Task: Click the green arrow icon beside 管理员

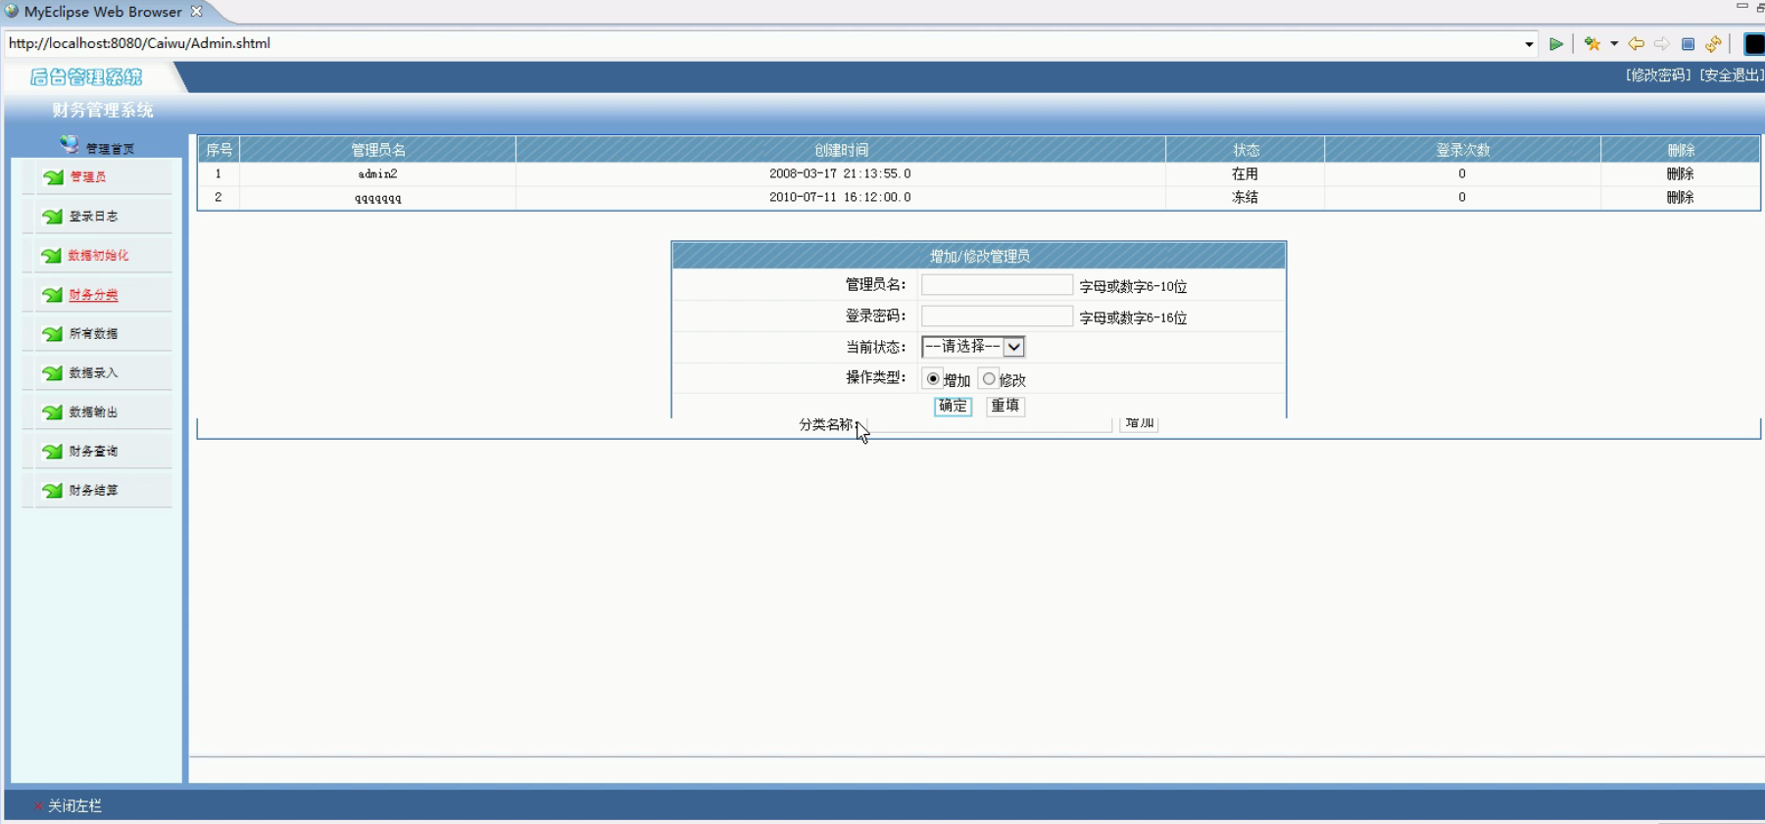Action: (53, 177)
